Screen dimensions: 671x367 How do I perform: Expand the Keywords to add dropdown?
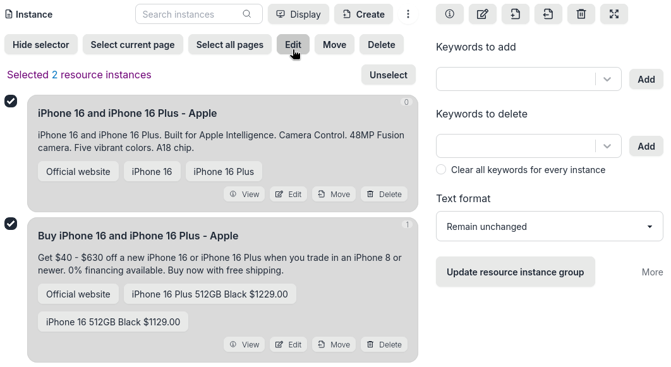pyautogui.click(x=607, y=80)
